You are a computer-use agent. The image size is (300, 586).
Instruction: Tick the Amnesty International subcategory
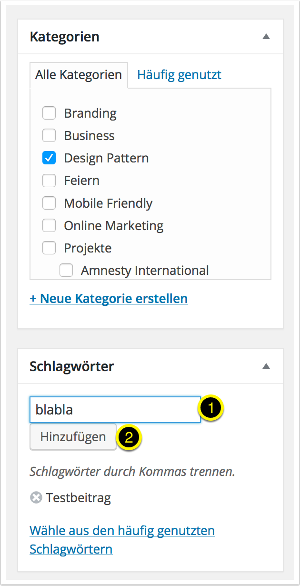[x=66, y=270]
